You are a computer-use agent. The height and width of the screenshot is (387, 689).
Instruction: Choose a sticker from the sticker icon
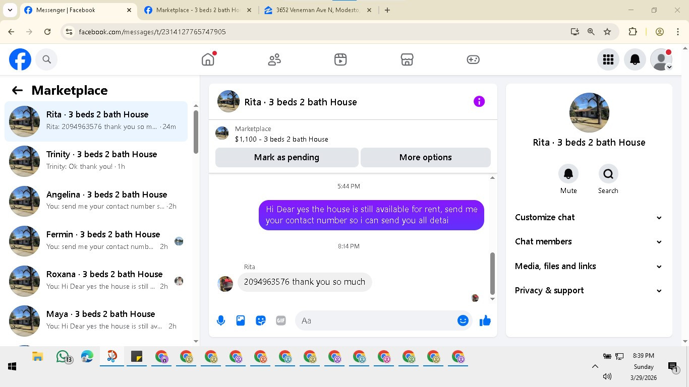click(x=261, y=320)
